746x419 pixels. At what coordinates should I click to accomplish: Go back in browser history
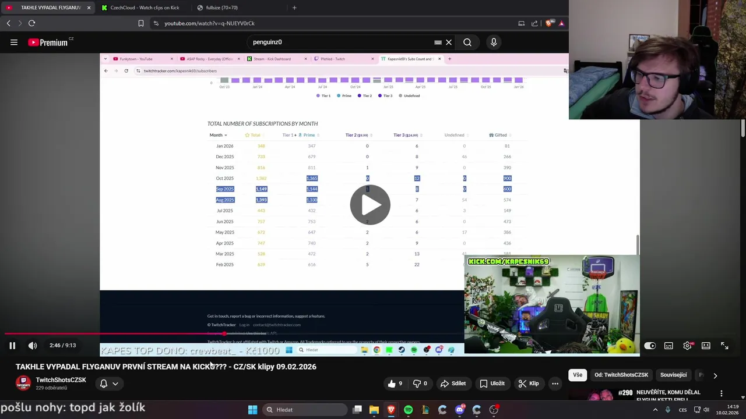tap(9, 23)
